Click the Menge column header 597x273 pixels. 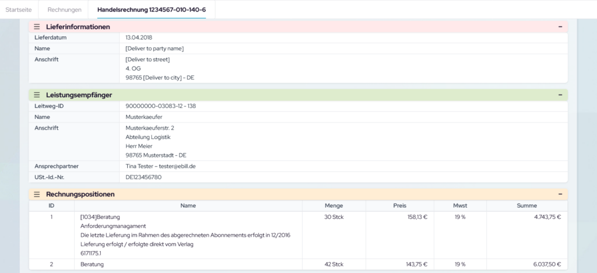(x=334, y=205)
